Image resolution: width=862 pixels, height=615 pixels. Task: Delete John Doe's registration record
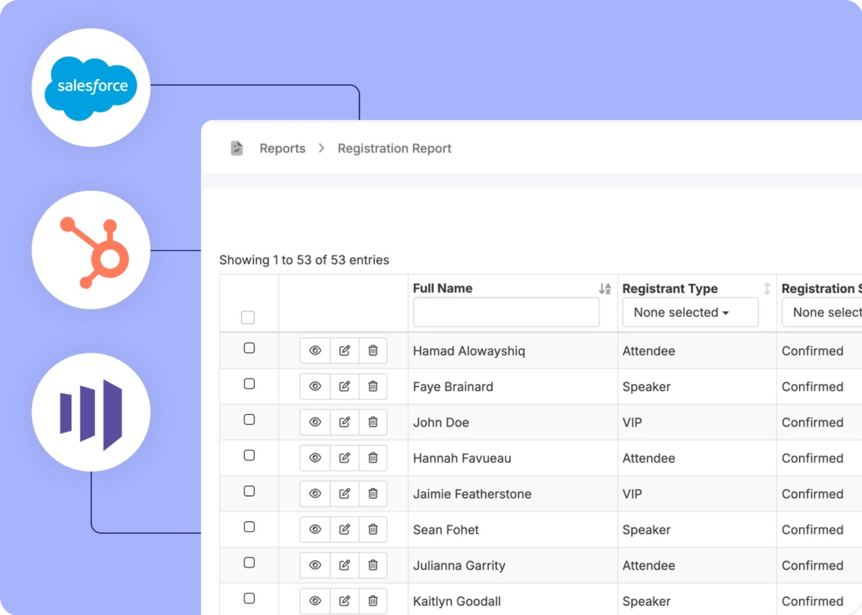(x=373, y=422)
